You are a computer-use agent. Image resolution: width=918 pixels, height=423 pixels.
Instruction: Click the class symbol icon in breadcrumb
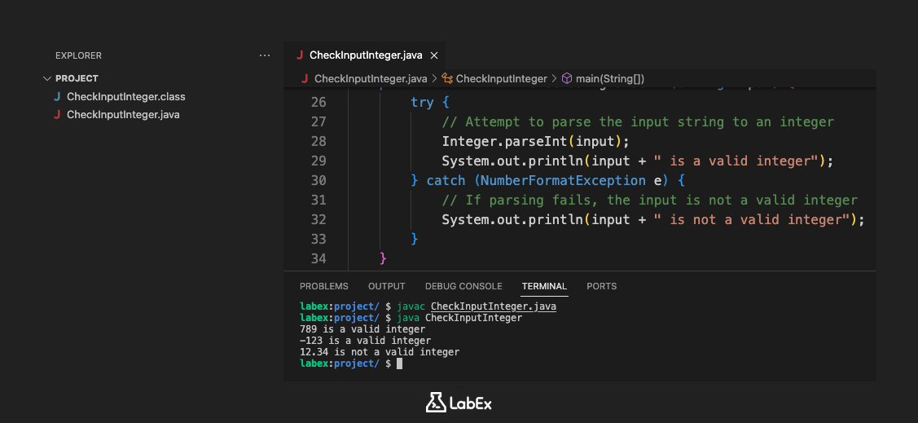(x=447, y=79)
